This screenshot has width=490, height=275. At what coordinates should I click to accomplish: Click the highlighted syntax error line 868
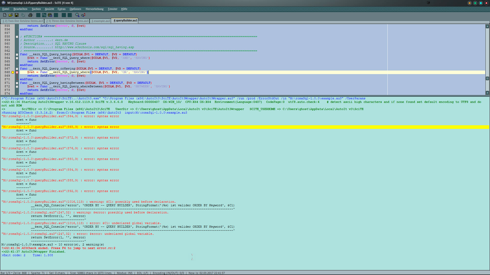click(60, 127)
